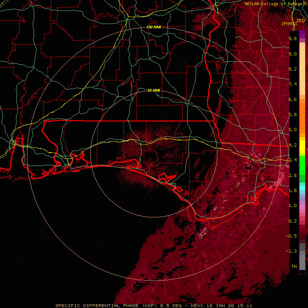Click the purple band atop the color bar
The width and height of the screenshot is (308, 308).
(x=302, y=34)
